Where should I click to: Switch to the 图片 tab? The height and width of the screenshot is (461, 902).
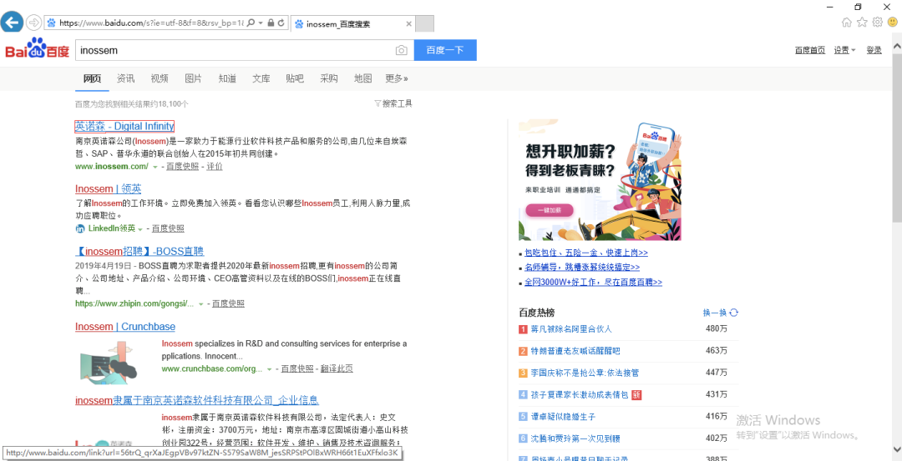coord(193,78)
